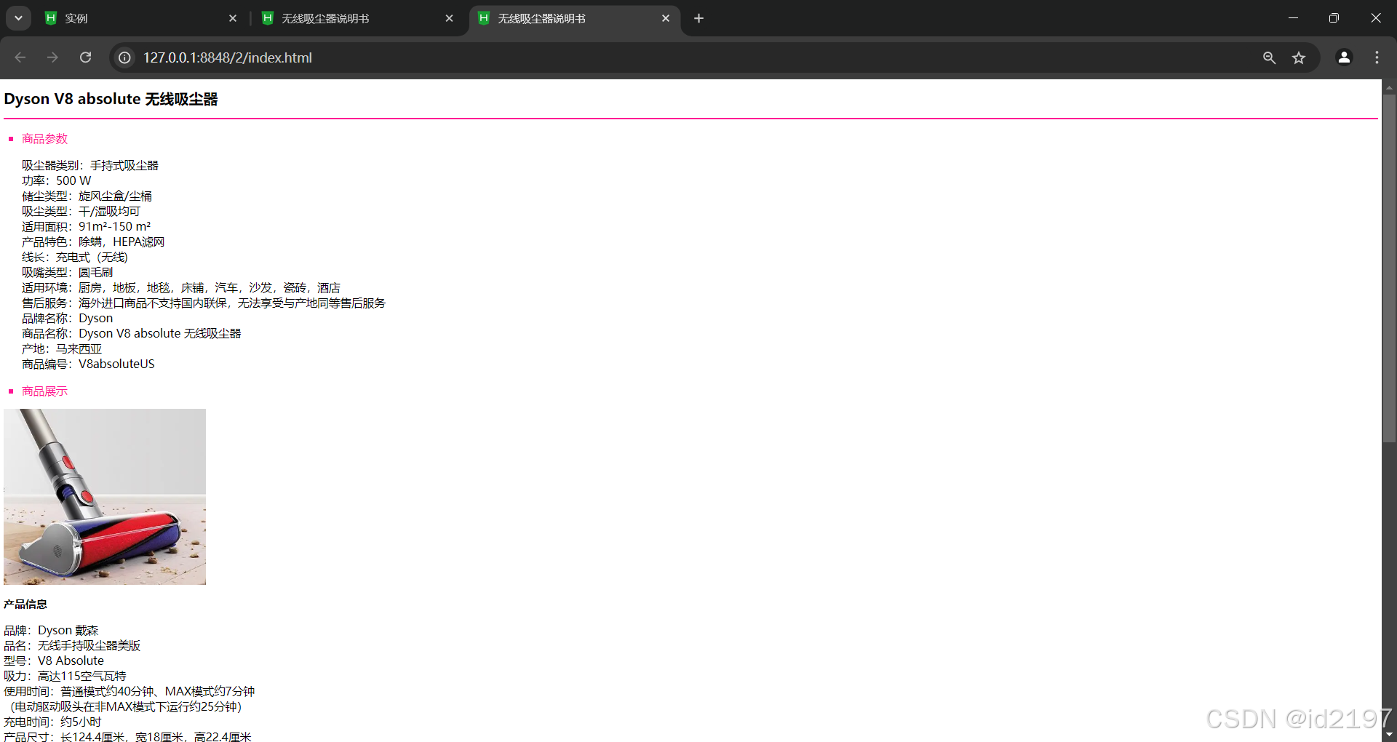Switch to the middle 无线吸尘器说明书 tab
The width and height of the screenshot is (1397, 742).
point(358,18)
